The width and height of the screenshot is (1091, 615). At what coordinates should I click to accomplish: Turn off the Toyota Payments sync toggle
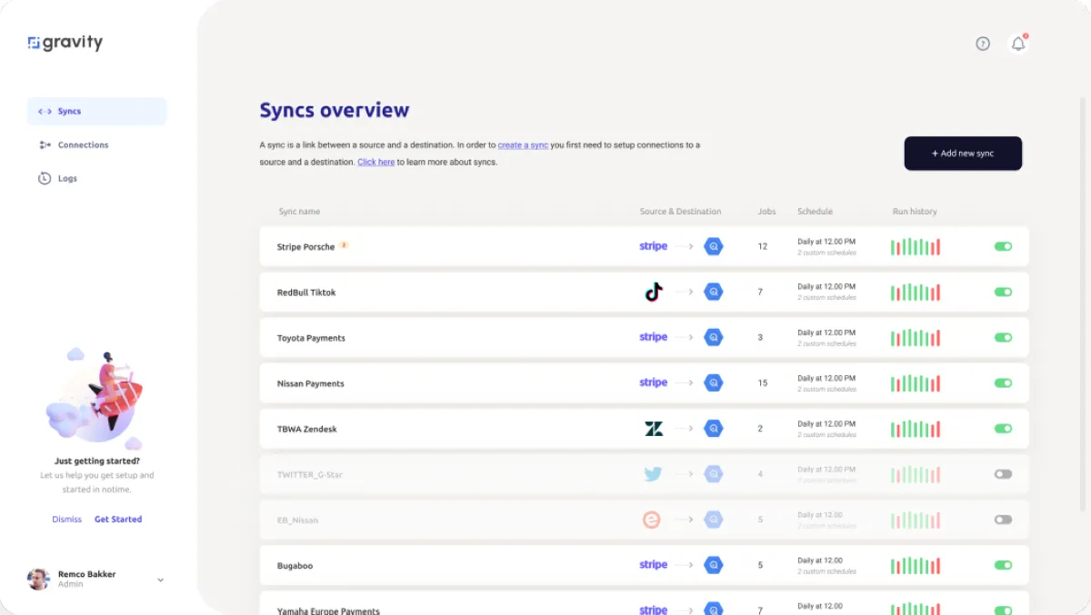(x=1003, y=337)
